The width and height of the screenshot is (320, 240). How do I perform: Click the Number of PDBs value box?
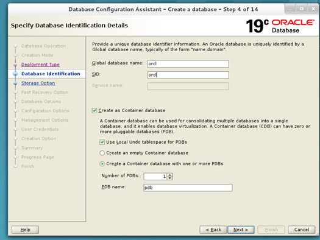tap(155, 177)
